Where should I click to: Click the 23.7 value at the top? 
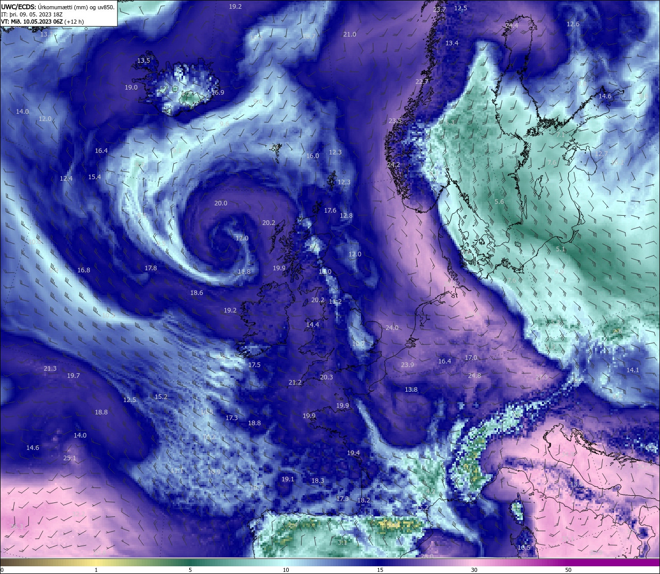coord(440,10)
